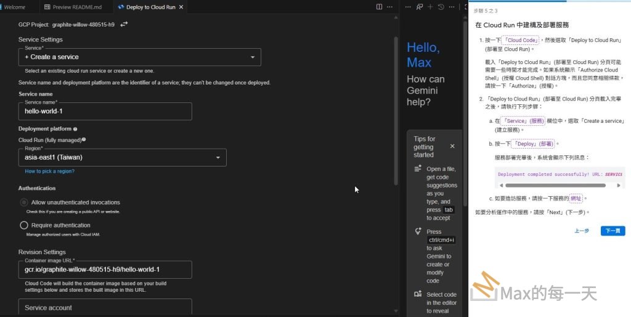Viewport: 631px width, 317px height.
Task: Switch to the Welcome tab
Action: [15, 7]
